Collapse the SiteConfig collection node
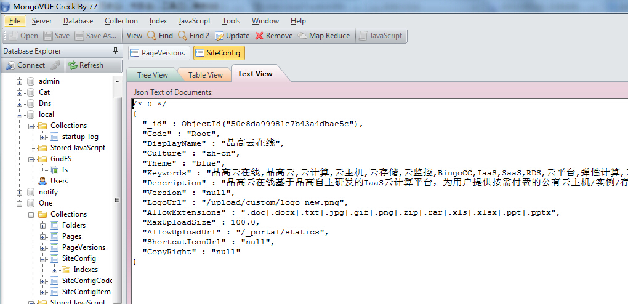This screenshot has height=304, width=628. click(42, 259)
